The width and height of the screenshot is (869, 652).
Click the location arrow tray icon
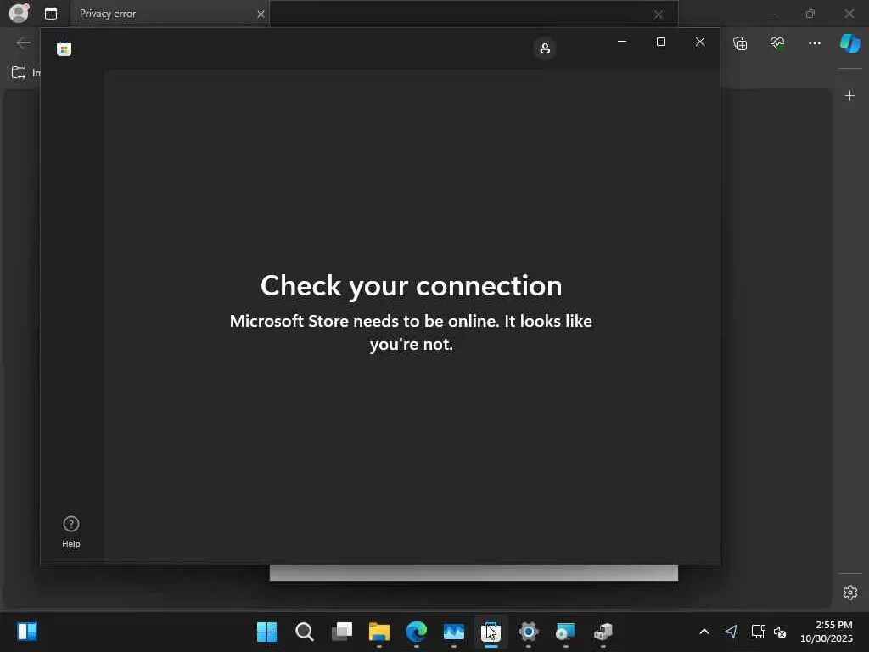731,632
